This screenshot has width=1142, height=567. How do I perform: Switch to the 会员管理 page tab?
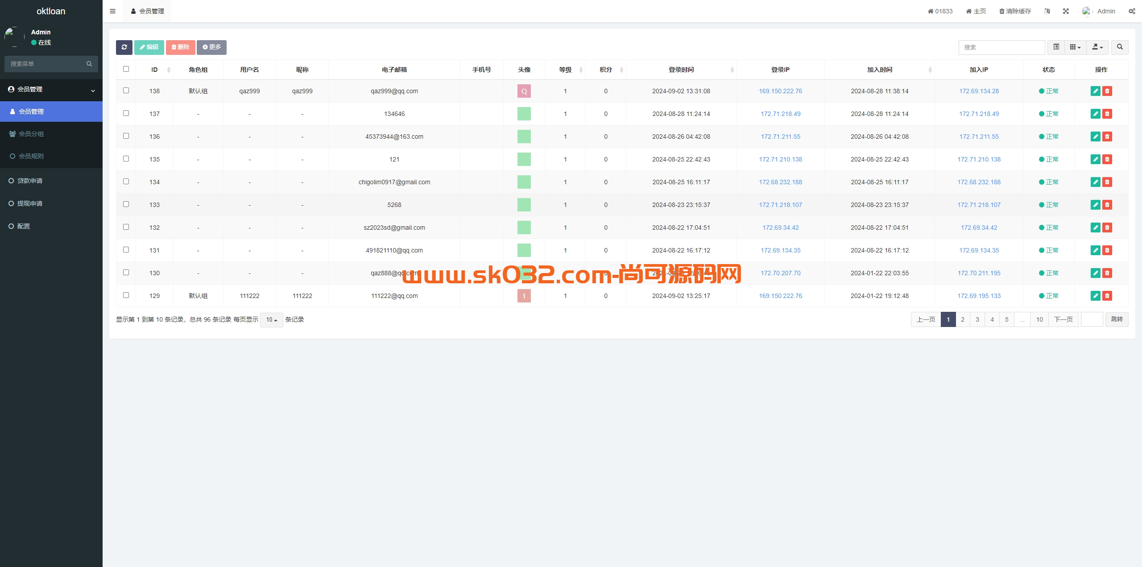[x=147, y=11]
